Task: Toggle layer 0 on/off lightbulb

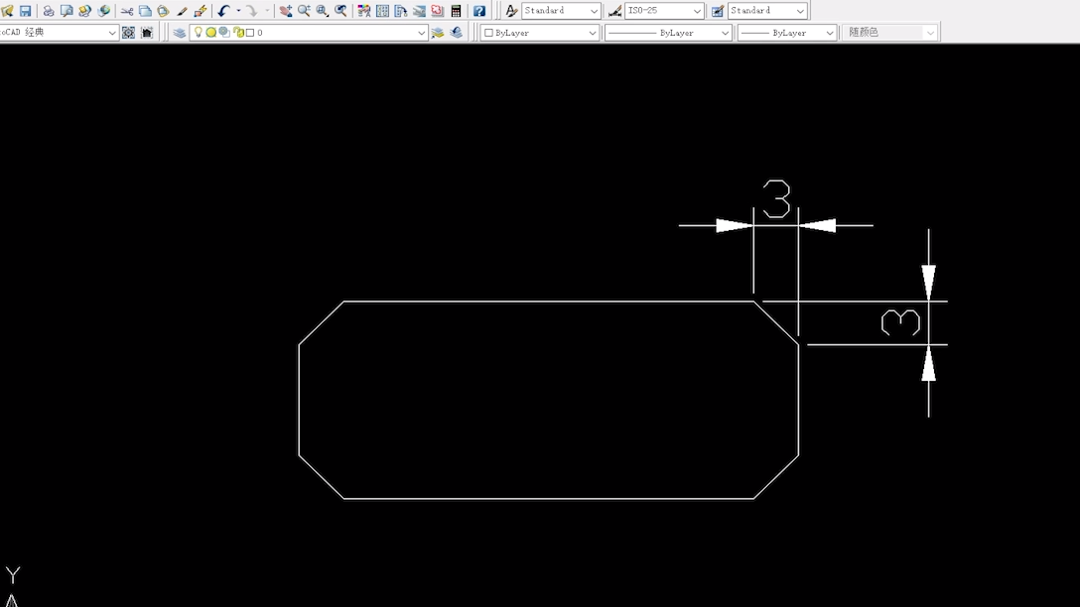Action: [x=198, y=33]
